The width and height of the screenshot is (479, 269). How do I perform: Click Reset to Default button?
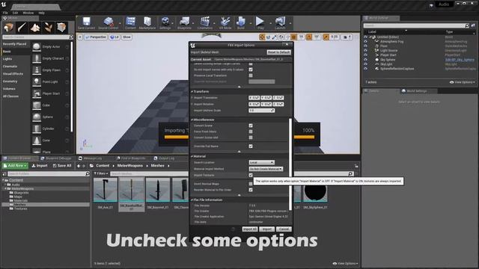pyautogui.click(x=278, y=52)
